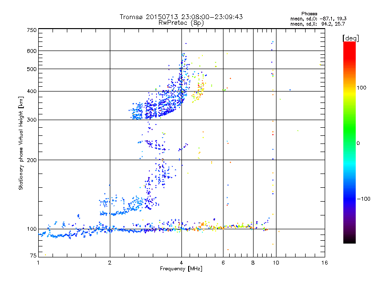Click the x-axis tick label '16'
382x286 pixels.
(x=325, y=263)
